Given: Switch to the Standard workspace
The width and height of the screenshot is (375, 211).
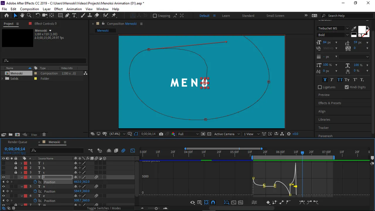Looking at the screenshot, I should (248, 16).
